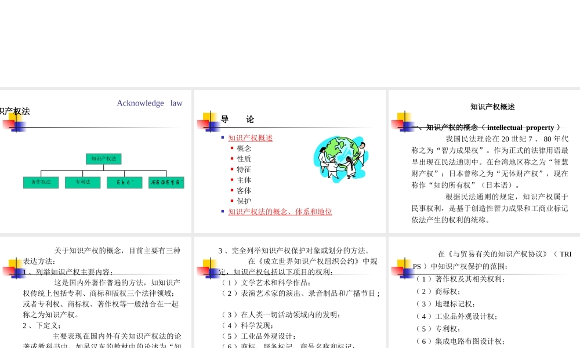Screen dimensions: 580x348
Task: Select the 知识产权法 root box in the chart
Action: pos(103,159)
